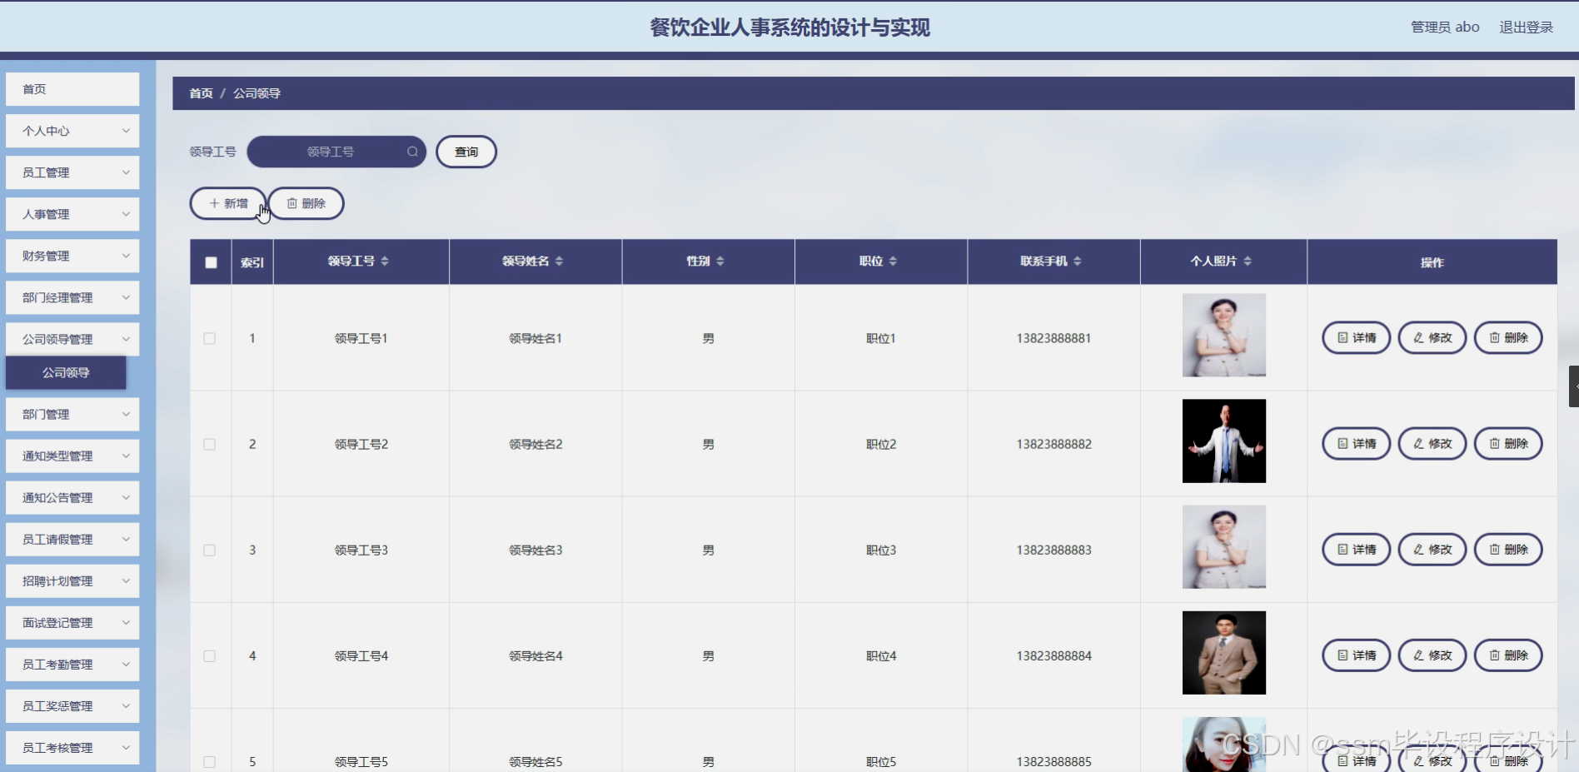
Task: Click 删除 for 领导工号1 row
Action: pyautogui.click(x=1508, y=338)
